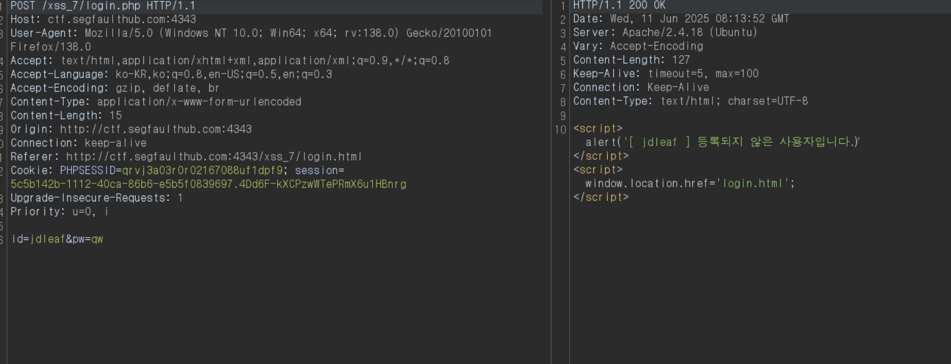Click the last closing script tag

click(x=601, y=197)
